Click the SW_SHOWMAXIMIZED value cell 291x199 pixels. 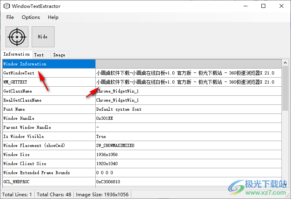[x=189, y=145]
